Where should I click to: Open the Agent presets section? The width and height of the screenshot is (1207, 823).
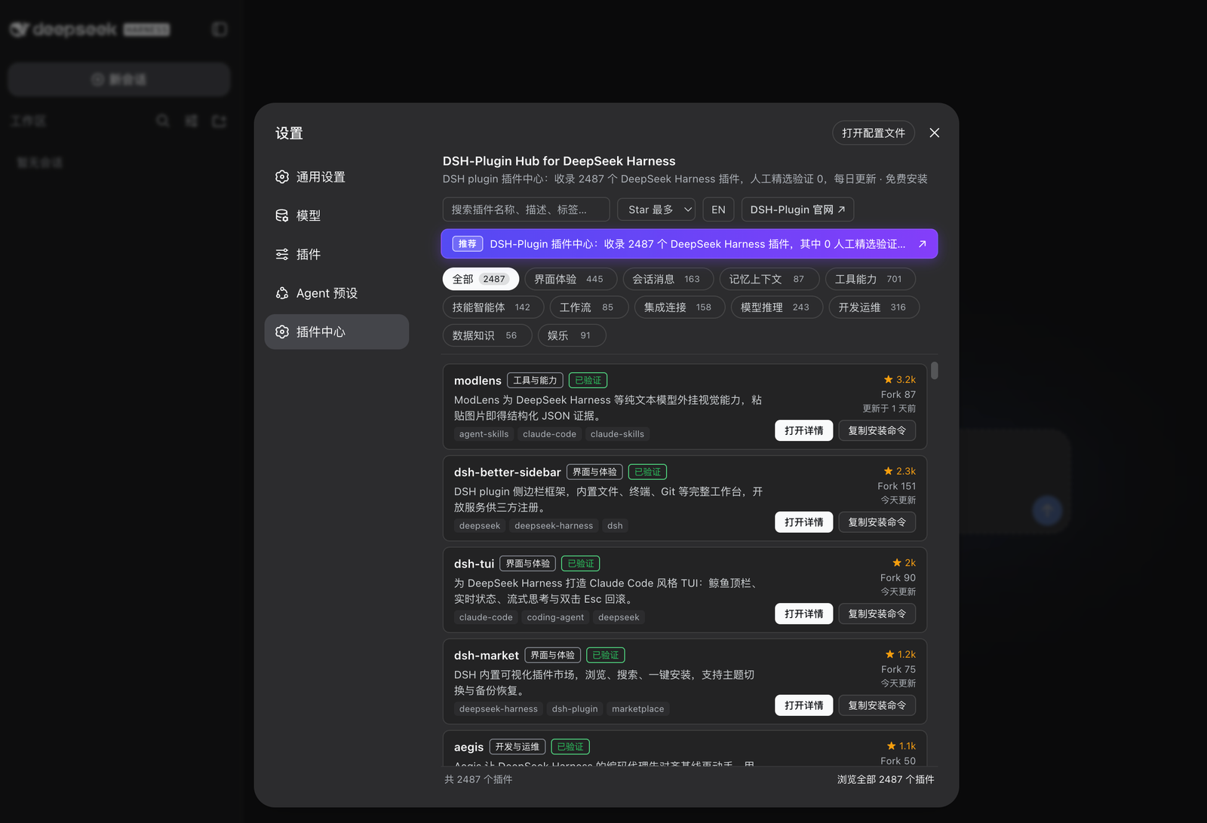point(336,293)
